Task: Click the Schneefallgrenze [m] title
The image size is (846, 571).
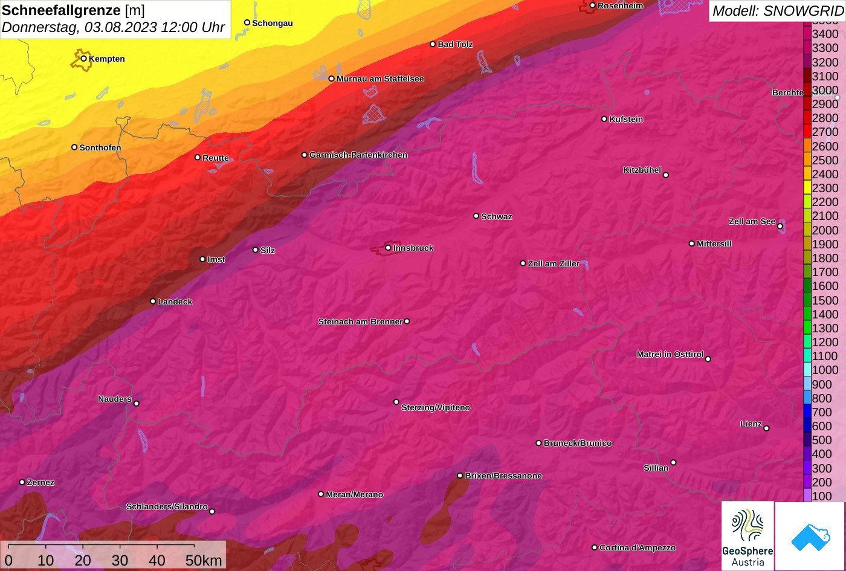Action: click(74, 10)
